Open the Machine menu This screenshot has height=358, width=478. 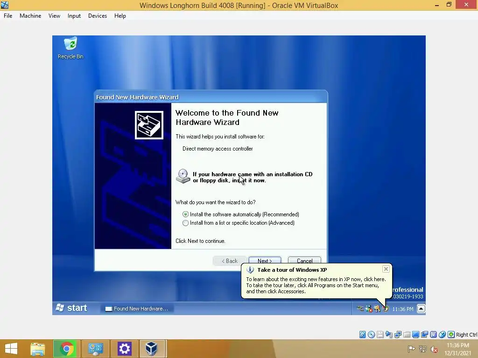point(30,16)
